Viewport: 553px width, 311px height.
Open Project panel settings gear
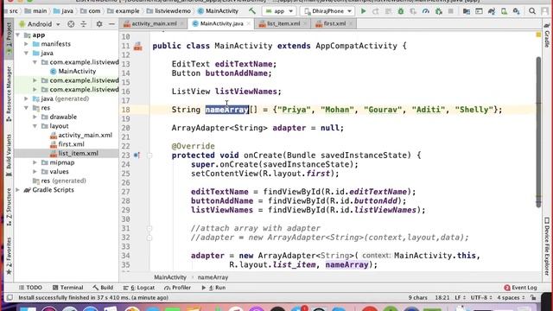click(x=99, y=24)
